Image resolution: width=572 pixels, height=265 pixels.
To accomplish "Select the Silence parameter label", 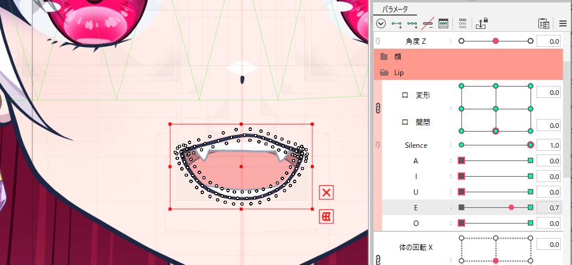I will (x=416, y=145).
